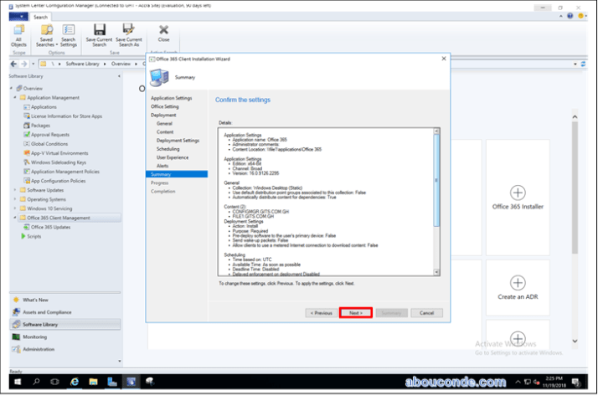Click the Close search ribbon icon
Image resolution: width=598 pixels, height=406 pixels.
[163, 33]
